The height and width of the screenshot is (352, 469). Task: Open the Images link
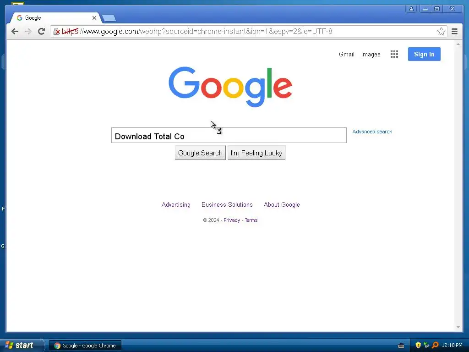[x=371, y=55]
